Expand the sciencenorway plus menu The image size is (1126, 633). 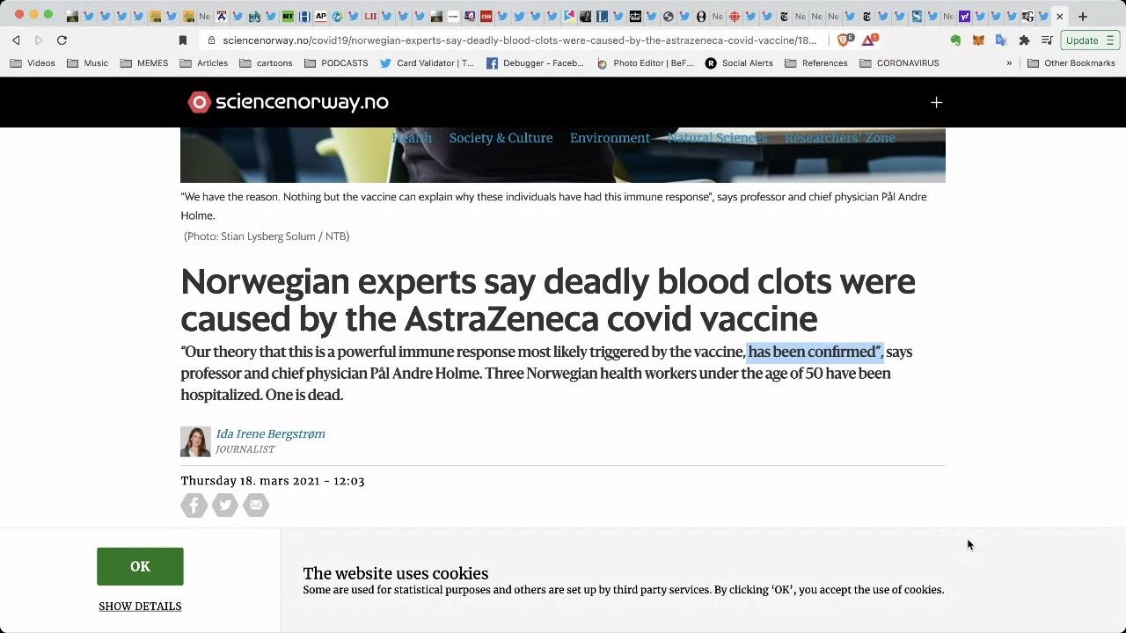(x=936, y=103)
